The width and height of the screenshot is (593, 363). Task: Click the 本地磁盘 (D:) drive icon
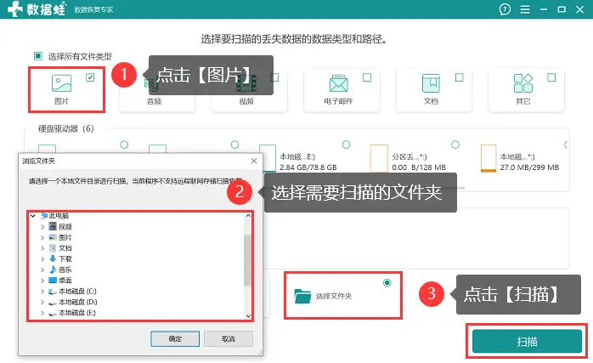click(x=53, y=302)
